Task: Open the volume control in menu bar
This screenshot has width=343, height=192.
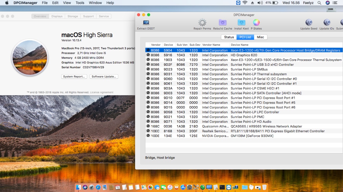Action: click(x=260, y=3)
